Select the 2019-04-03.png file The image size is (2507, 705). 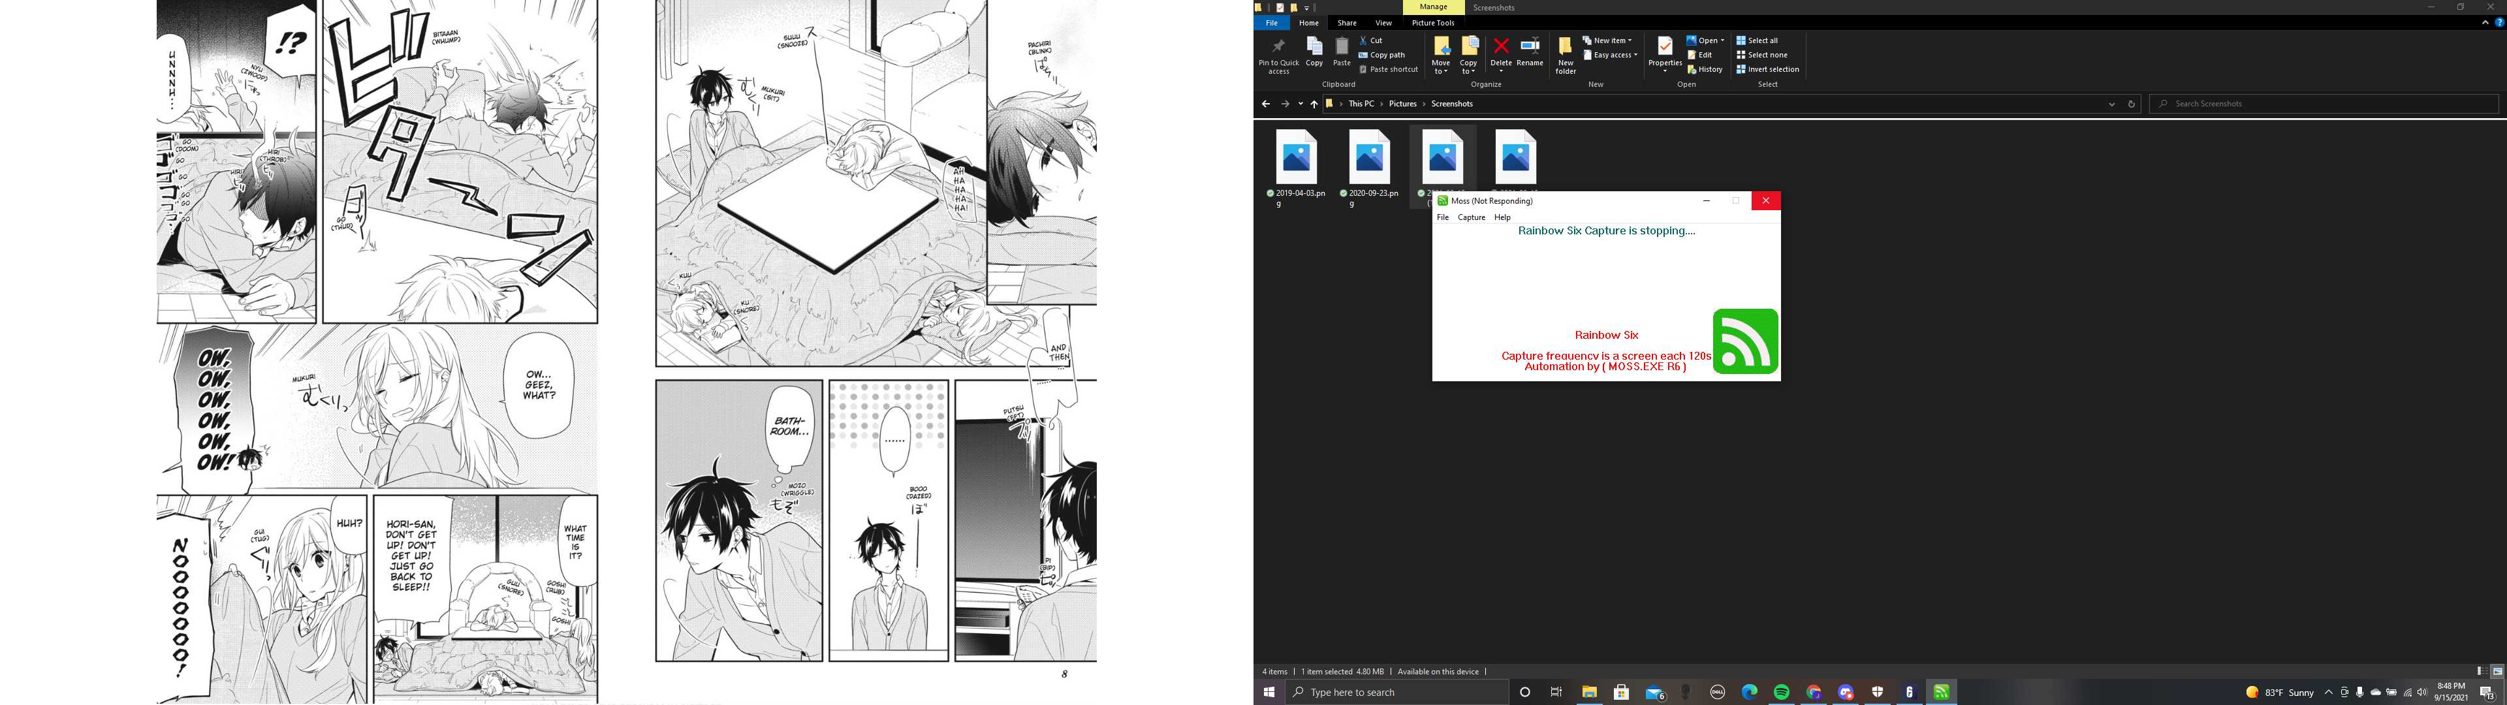point(1297,168)
